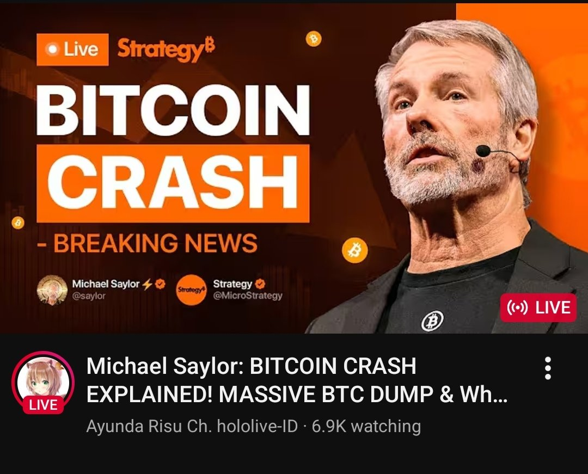The height and width of the screenshot is (474, 588).
Task: Click the speaker's headset microphone in thumbnail
Action: click(x=483, y=151)
